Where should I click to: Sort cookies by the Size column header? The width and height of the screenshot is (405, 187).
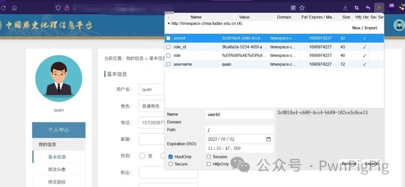coord(346,17)
